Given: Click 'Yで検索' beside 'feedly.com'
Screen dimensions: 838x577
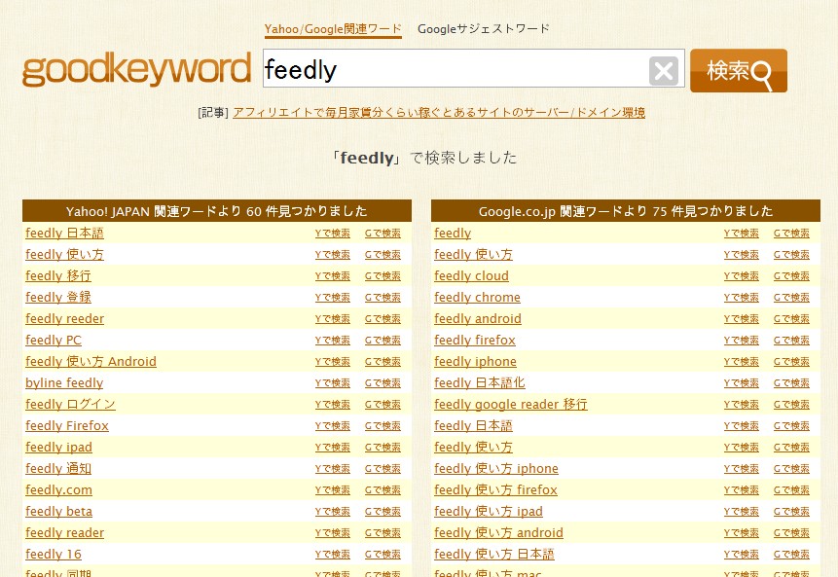Looking at the screenshot, I should (333, 490).
